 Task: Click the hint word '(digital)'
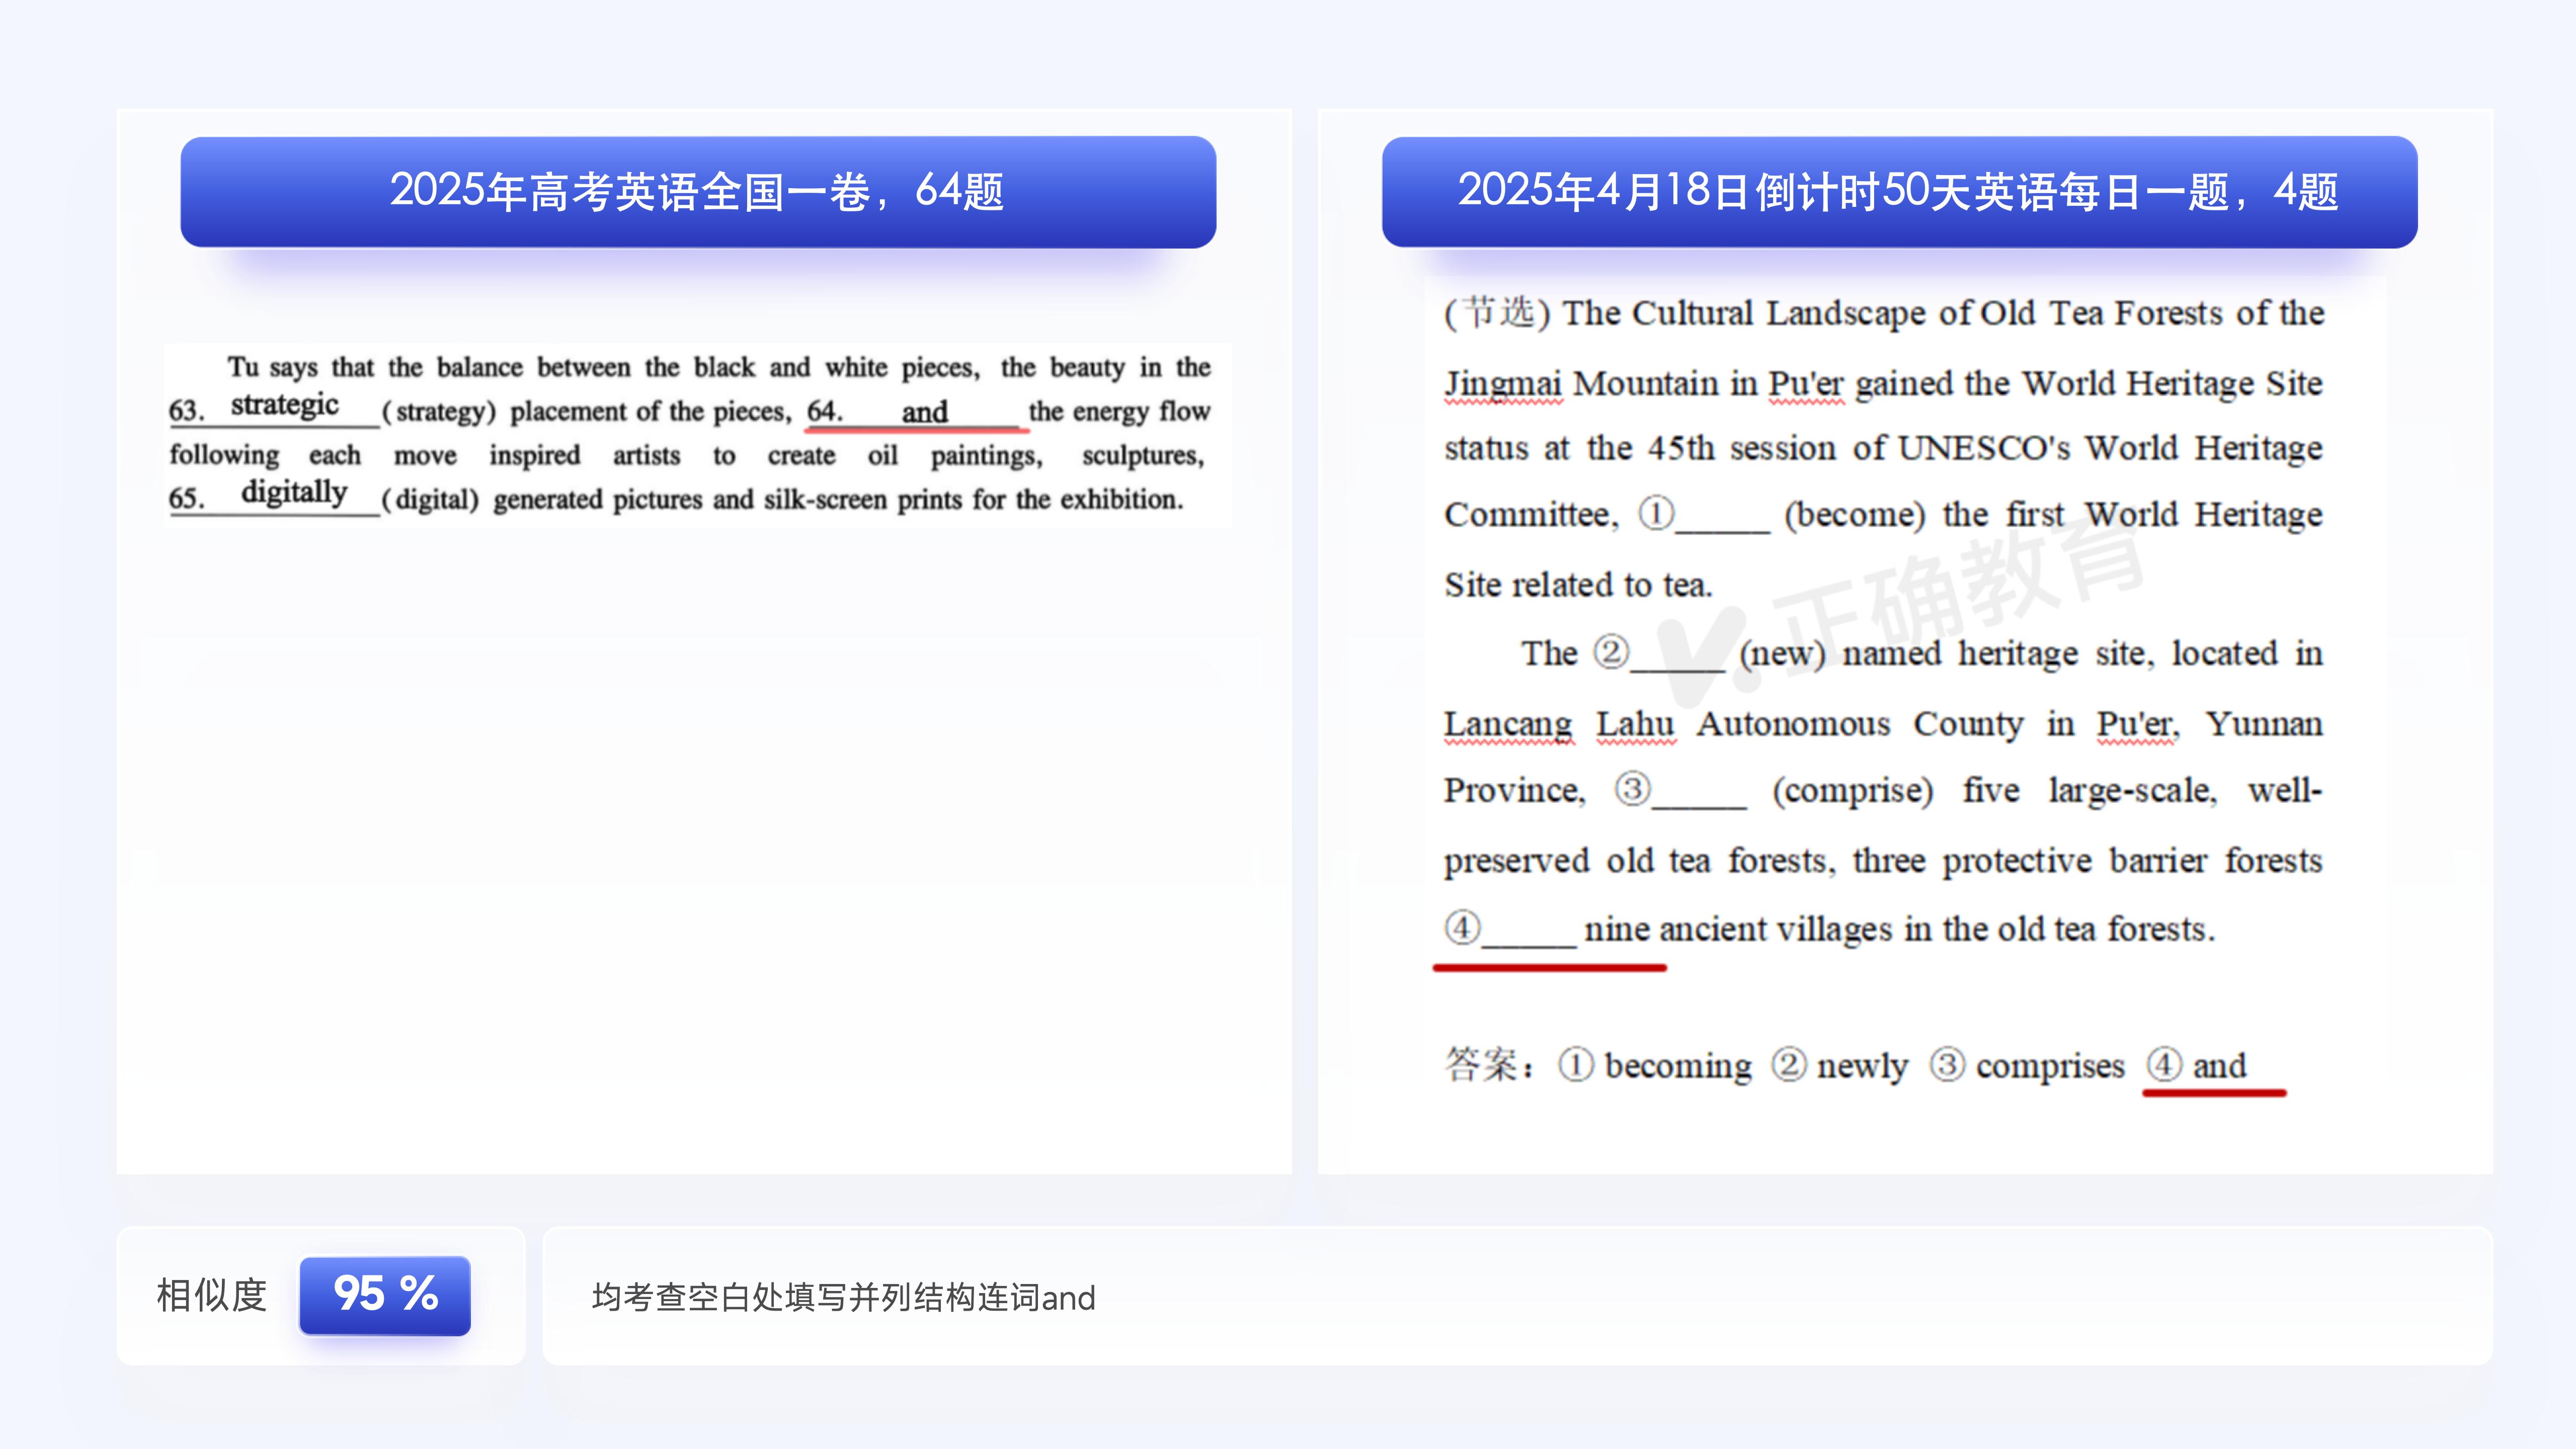pos(430,500)
